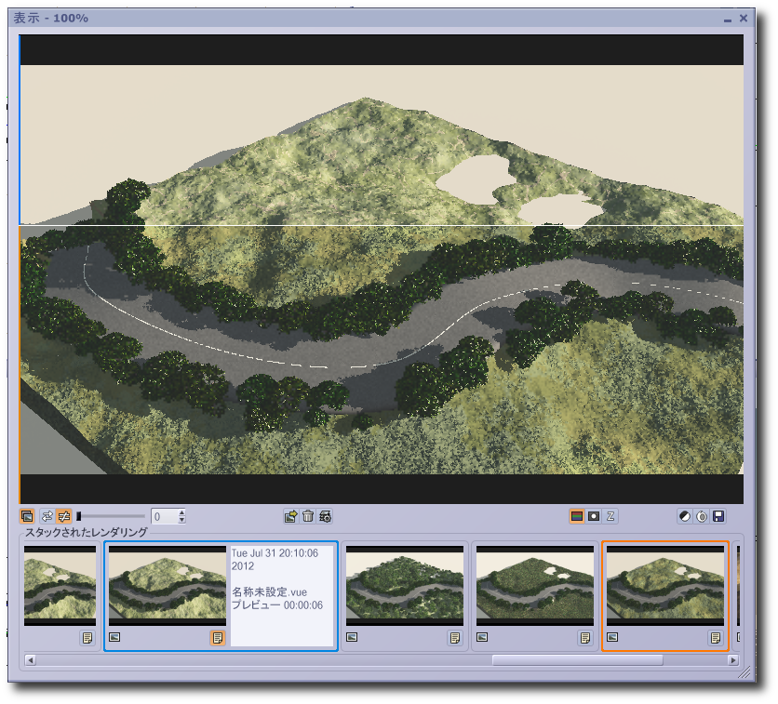Click the 'スタックされたレンダリング' group label

[x=87, y=533]
